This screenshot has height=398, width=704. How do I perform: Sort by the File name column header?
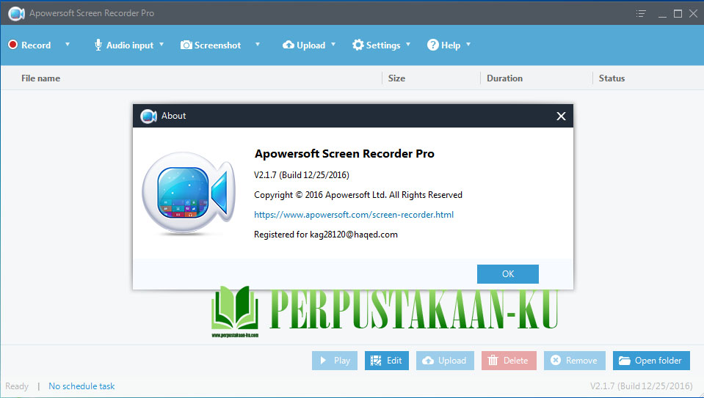coord(40,78)
